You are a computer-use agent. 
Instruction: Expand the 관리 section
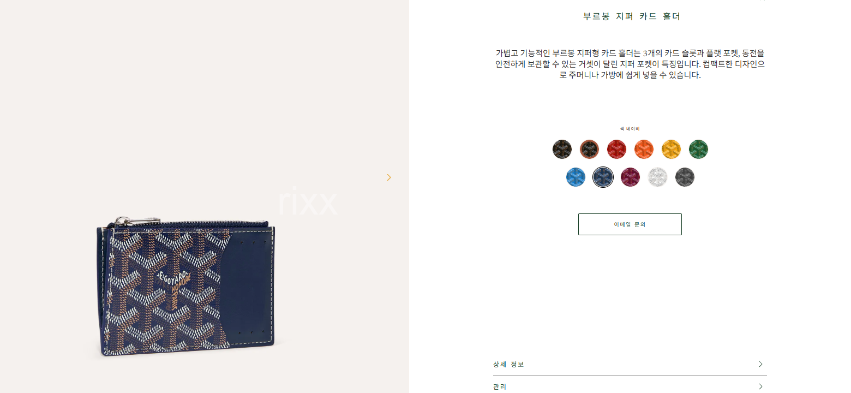630,386
